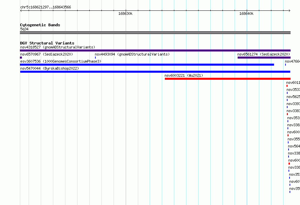
Task: Click the red marker under nsv3383
Action: click(x=288, y=114)
